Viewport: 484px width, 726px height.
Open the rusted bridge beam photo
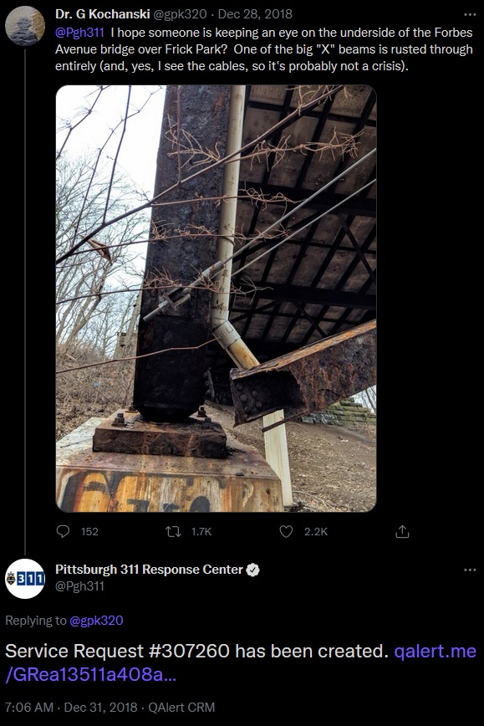point(217,298)
